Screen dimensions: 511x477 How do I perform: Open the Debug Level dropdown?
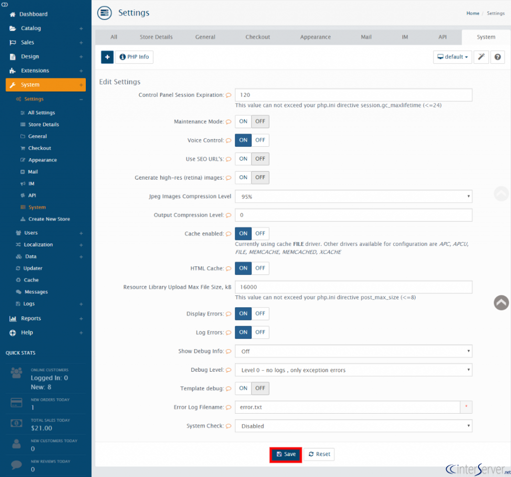click(x=353, y=370)
